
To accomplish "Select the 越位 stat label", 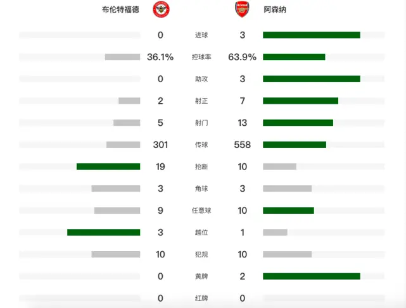I will tap(201, 233).
